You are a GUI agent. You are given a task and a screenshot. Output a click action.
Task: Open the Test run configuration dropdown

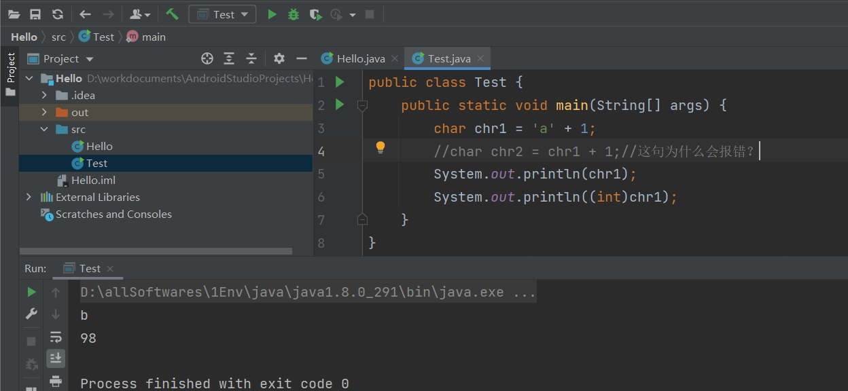pyautogui.click(x=222, y=14)
